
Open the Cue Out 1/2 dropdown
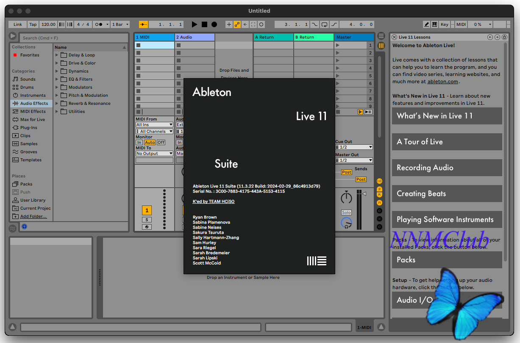pyautogui.click(x=354, y=147)
